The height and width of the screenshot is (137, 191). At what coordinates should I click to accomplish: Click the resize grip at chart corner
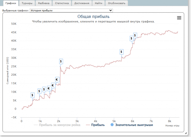click(186, 133)
